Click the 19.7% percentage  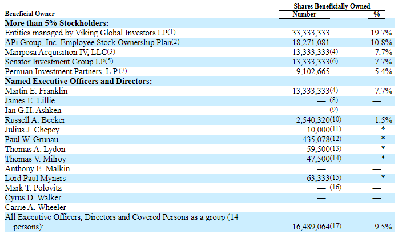pyautogui.click(x=381, y=33)
